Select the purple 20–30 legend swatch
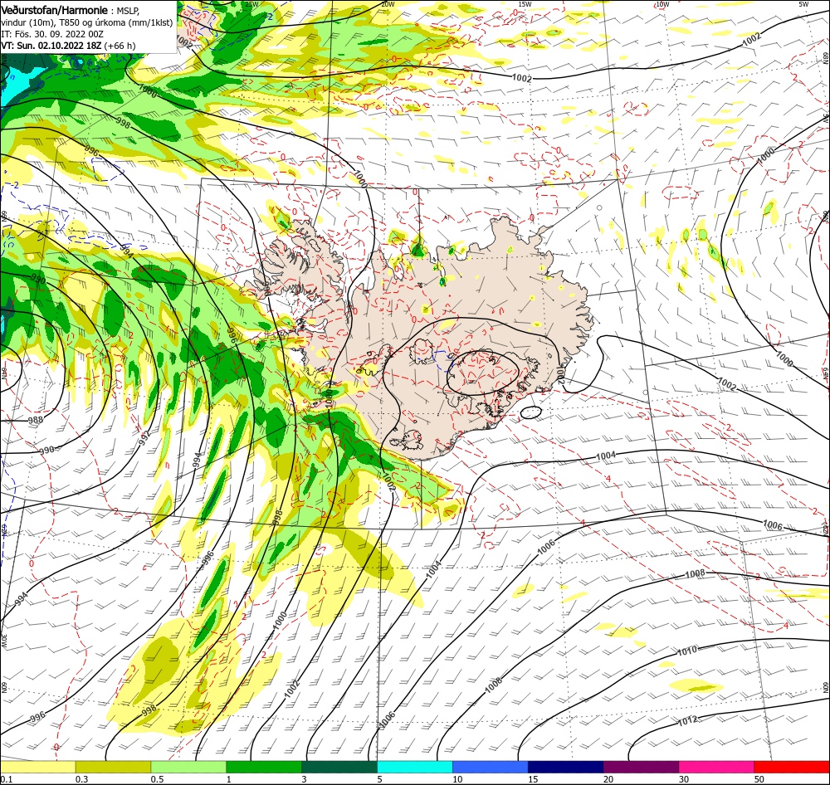The height and width of the screenshot is (785, 830). 641,767
